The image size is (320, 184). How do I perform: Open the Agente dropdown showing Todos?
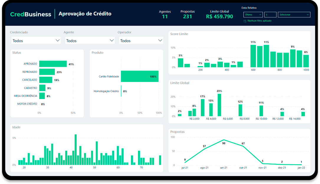pyautogui.click(x=90, y=40)
